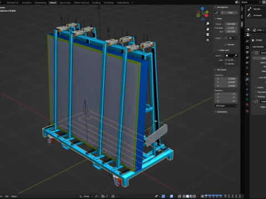Screen dimensions: 266x199
Task: Click the Focal Length value field
Action: pos(231,24)
